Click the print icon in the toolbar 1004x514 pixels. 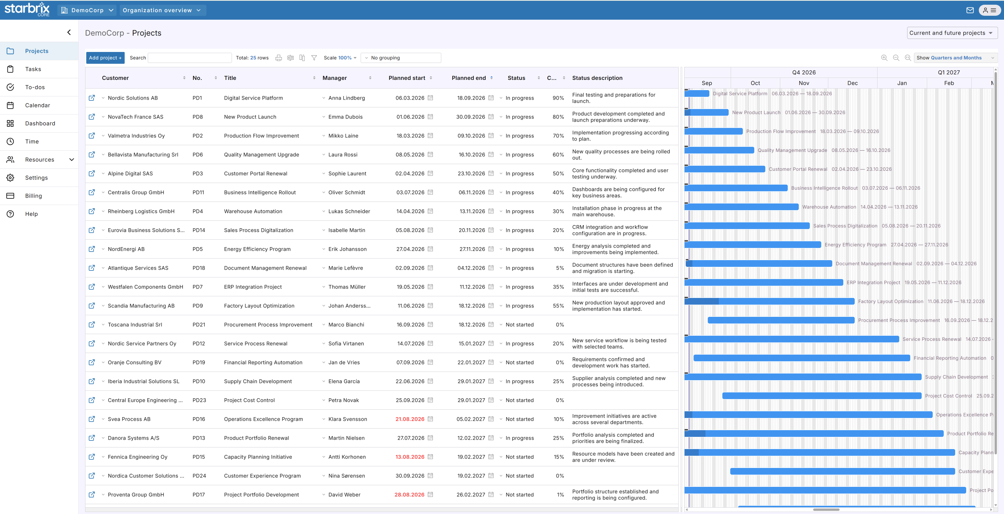(x=278, y=58)
